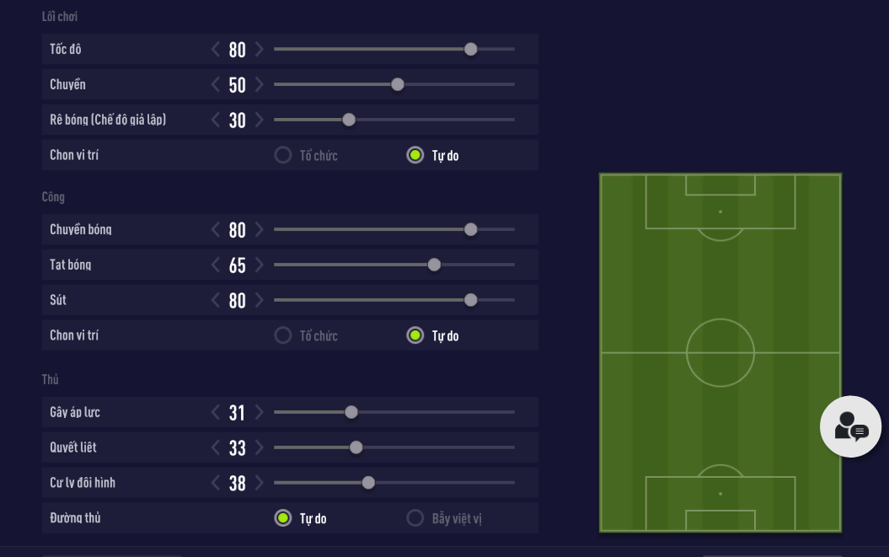Click the center circle of the pitch
Screen dimensions: 889x557
pos(720,352)
